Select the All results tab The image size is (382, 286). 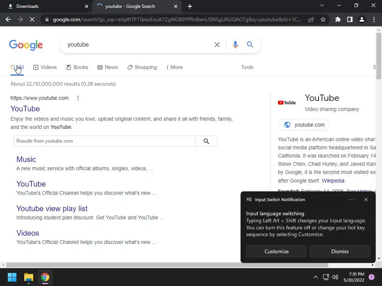(17, 67)
